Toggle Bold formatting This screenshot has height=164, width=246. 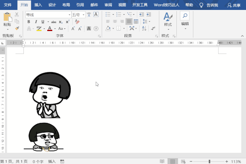pos(29,22)
